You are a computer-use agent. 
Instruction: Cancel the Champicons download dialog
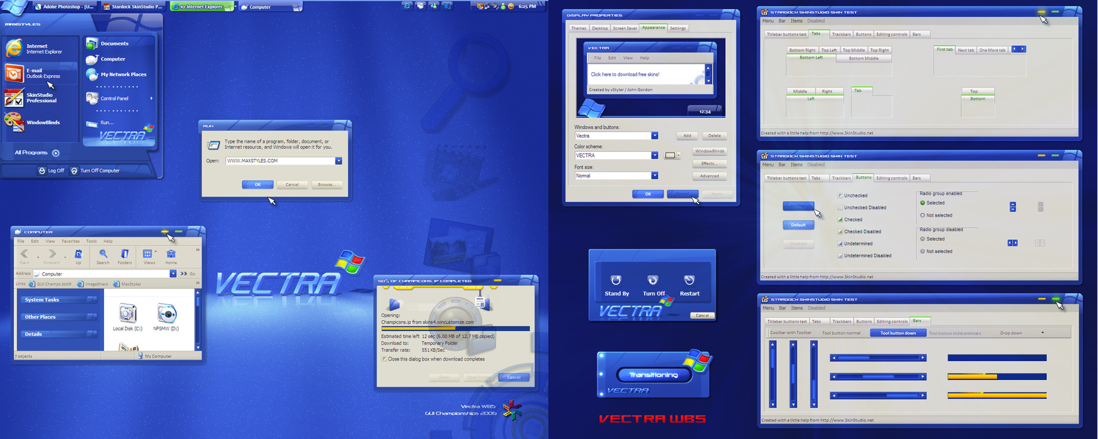[514, 377]
